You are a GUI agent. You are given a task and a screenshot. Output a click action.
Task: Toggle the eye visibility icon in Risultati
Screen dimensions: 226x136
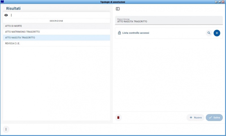pos(6,15)
